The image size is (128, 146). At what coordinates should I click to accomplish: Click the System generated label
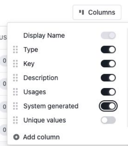(x=51, y=106)
